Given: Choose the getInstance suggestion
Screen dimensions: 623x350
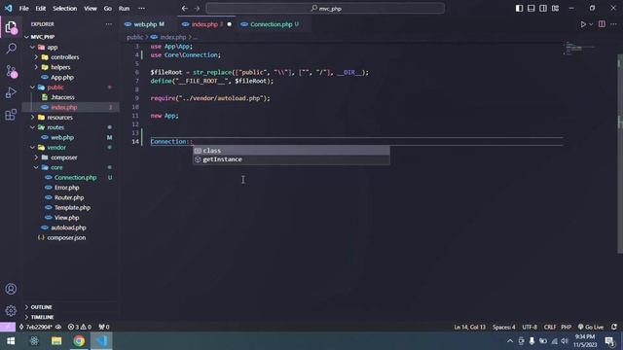Looking at the screenshot, I should tap(291, 159).
